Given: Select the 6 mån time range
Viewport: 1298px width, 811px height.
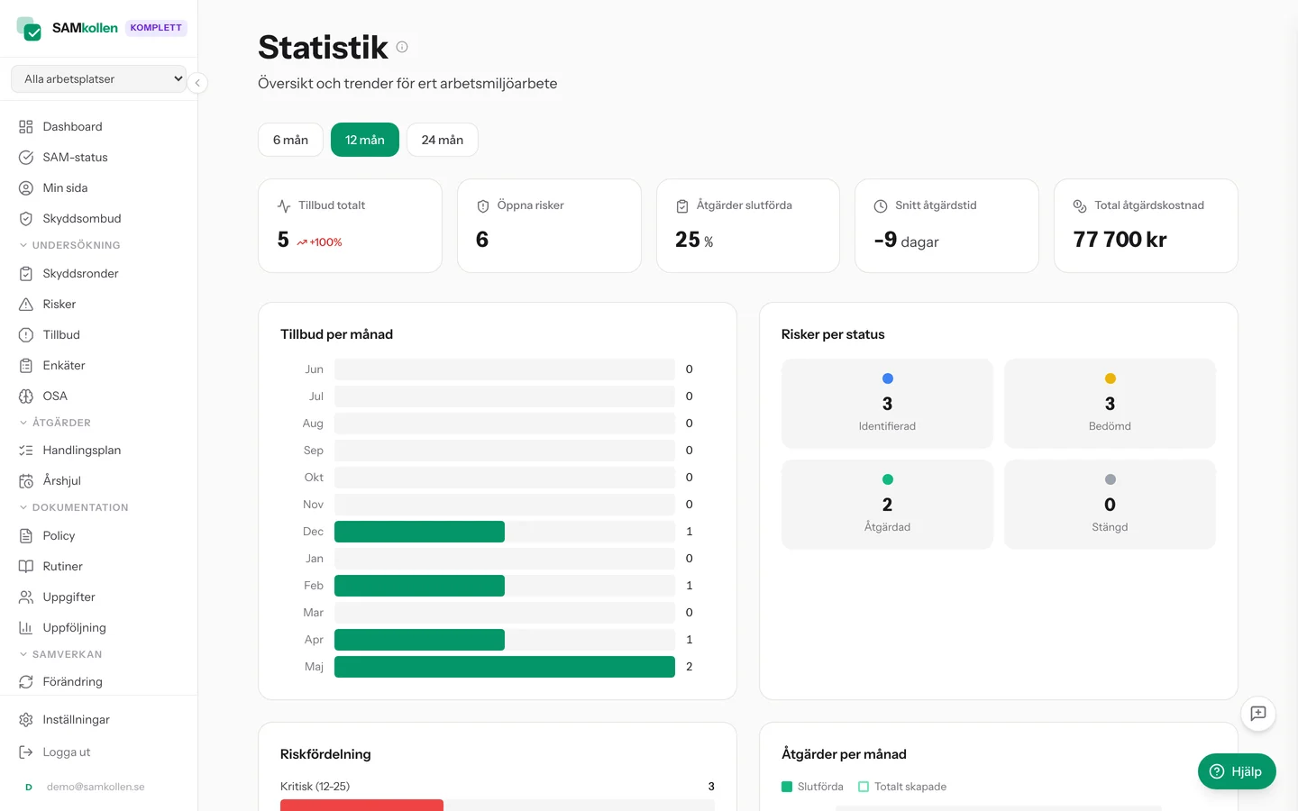Looking at the screenshot, I should coord(290,140).
